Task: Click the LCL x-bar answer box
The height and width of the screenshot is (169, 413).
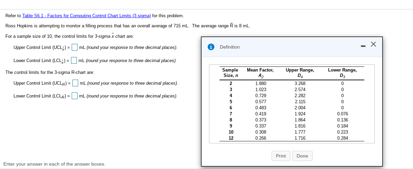Action: coord(74,60)
